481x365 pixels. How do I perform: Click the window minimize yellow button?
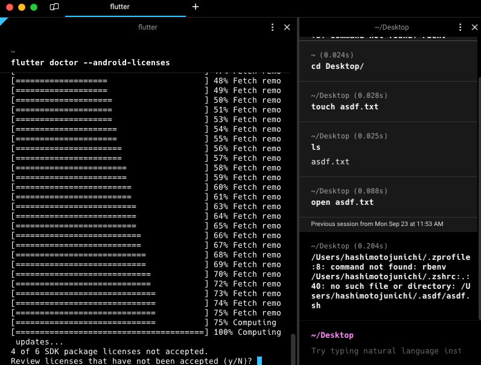22,7
